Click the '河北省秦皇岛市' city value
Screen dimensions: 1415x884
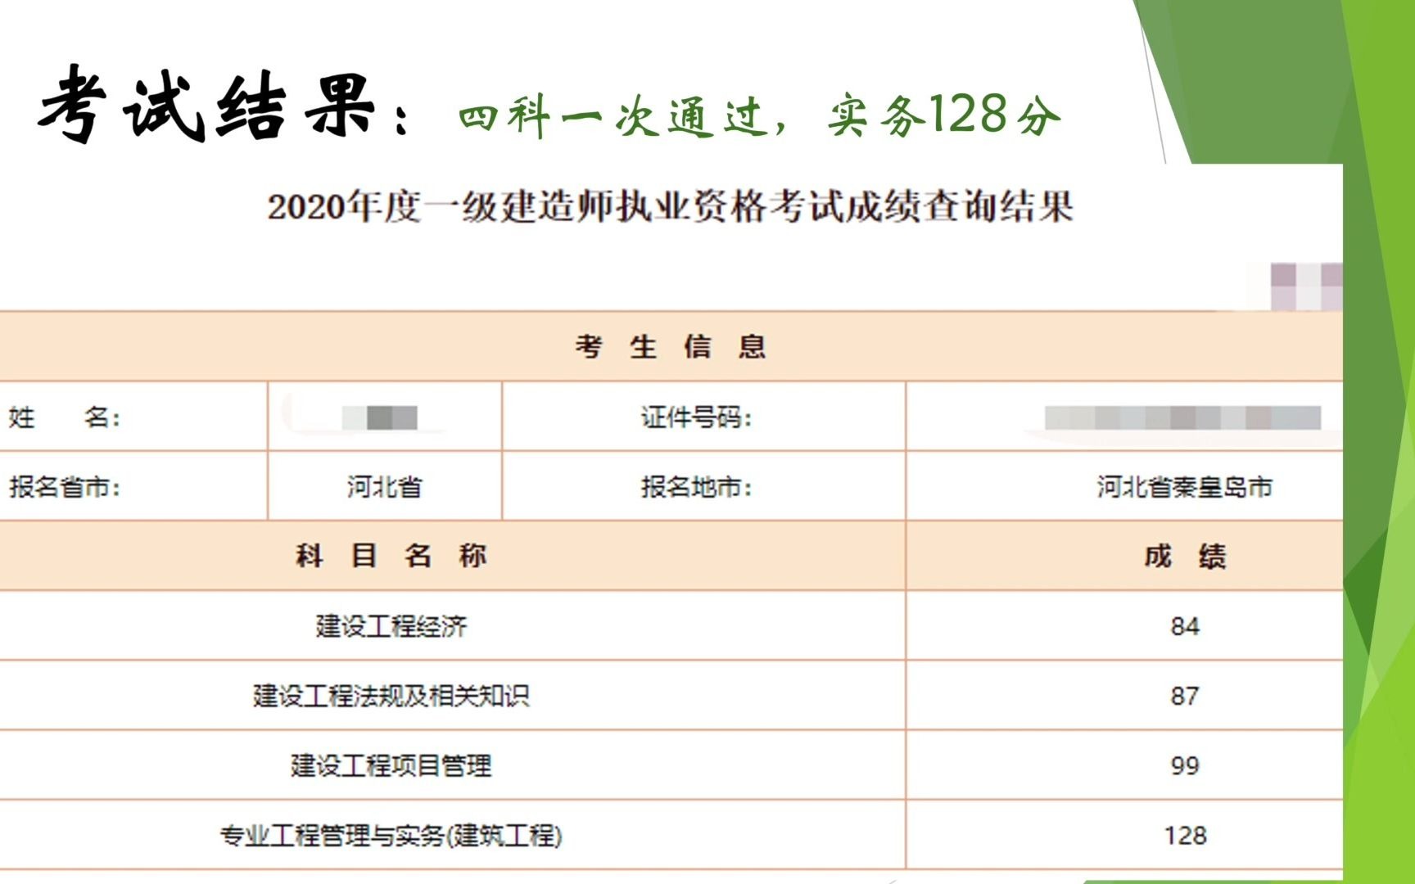1185,487
